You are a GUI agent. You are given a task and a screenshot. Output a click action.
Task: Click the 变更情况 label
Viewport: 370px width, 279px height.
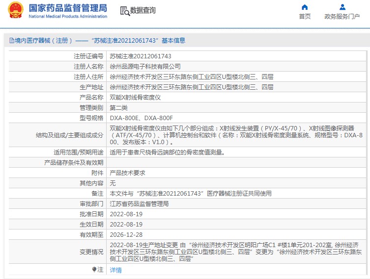[91, 252]
